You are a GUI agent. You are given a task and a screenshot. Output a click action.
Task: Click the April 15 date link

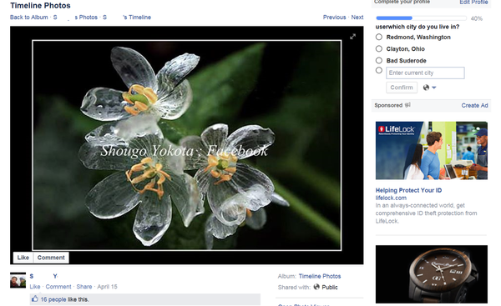point(107,287)
